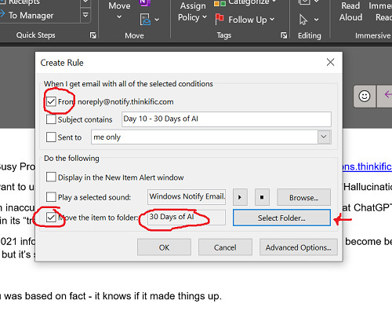Click the Select Folder button
Viewport: 392px width, 311px height.
tap(281, 218)
